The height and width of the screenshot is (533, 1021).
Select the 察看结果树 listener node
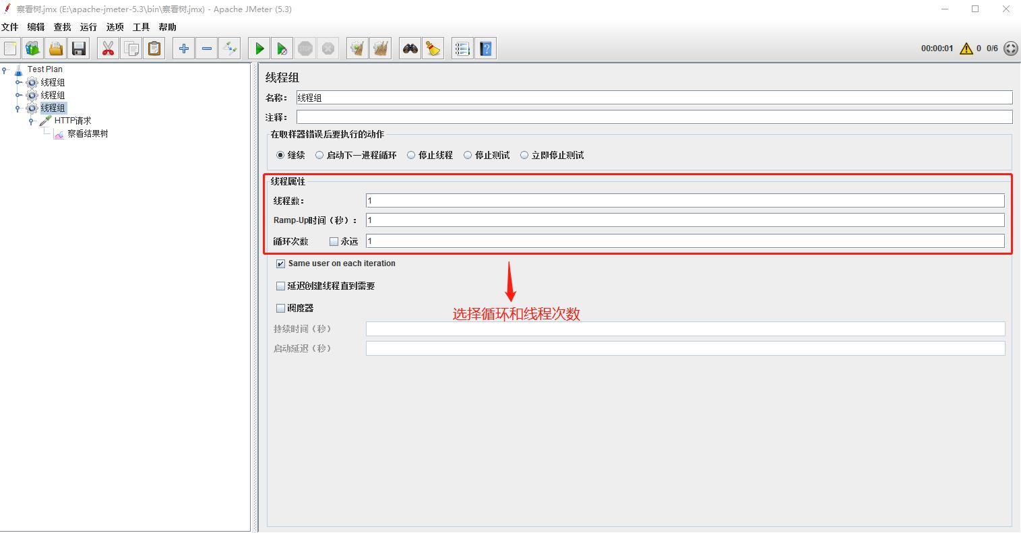(x=88, y=133)
